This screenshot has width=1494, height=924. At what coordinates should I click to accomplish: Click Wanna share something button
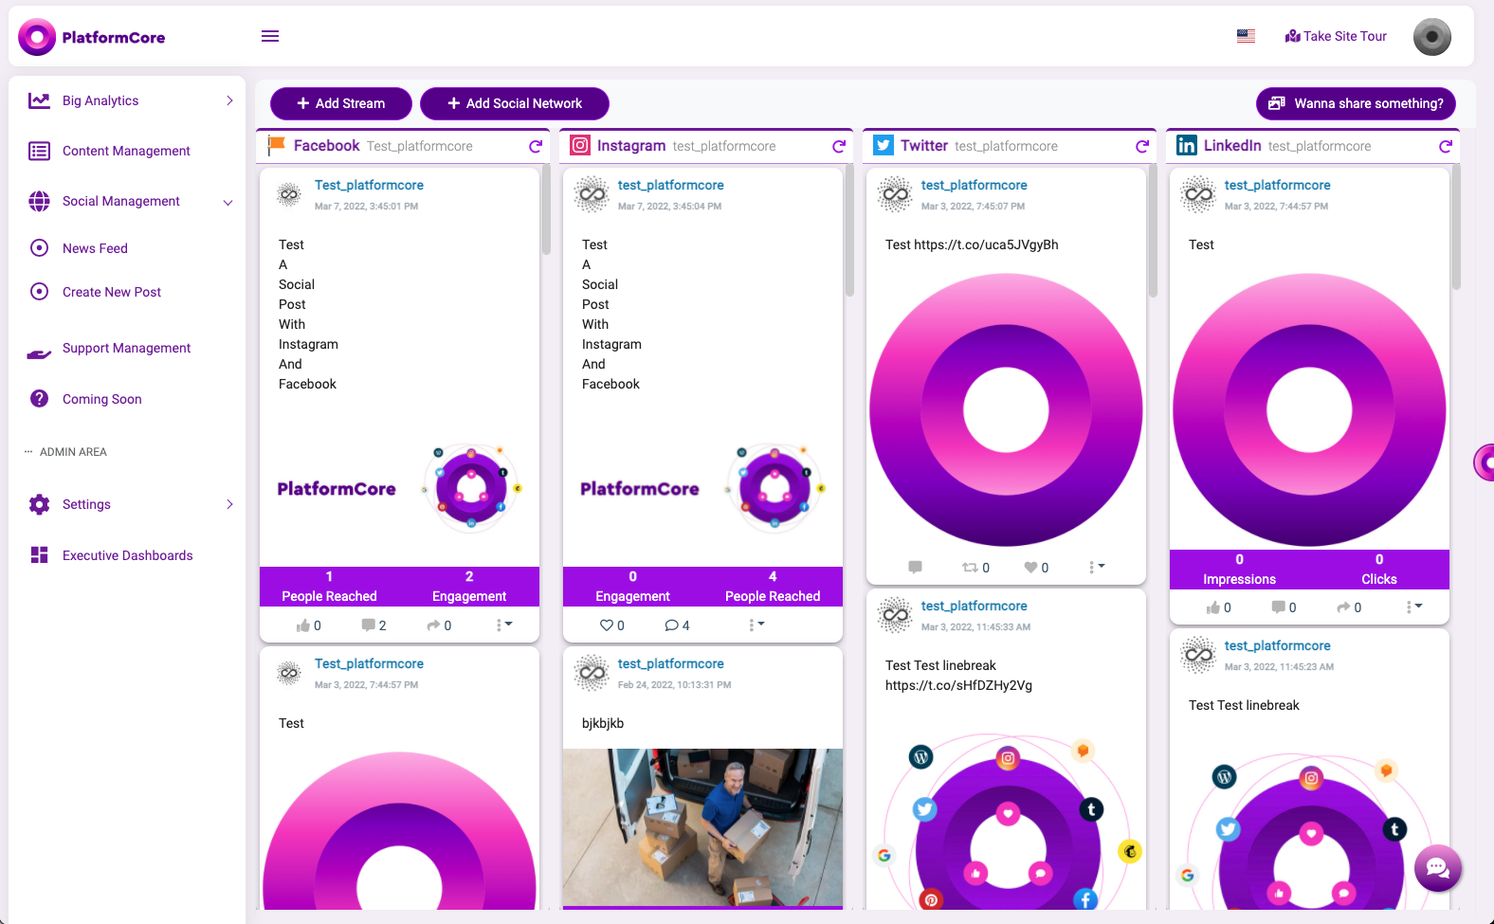point(1356,103)
